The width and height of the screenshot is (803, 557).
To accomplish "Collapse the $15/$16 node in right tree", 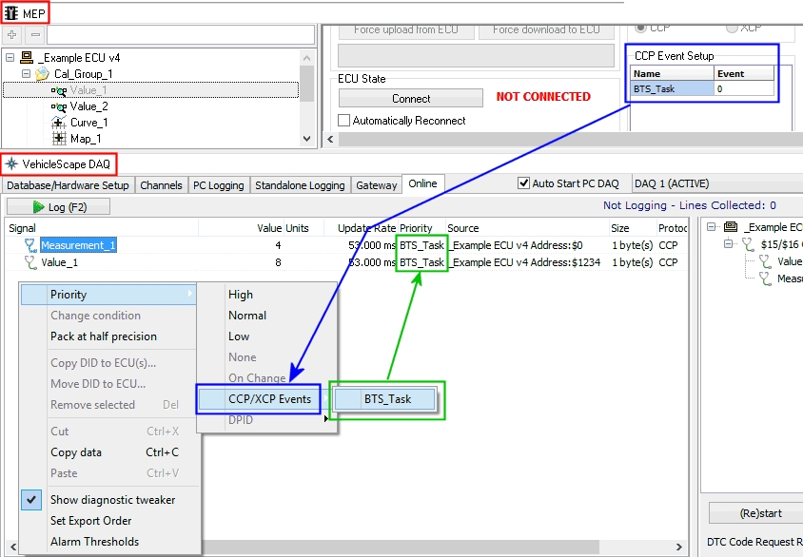I will (x=729, y=244).
